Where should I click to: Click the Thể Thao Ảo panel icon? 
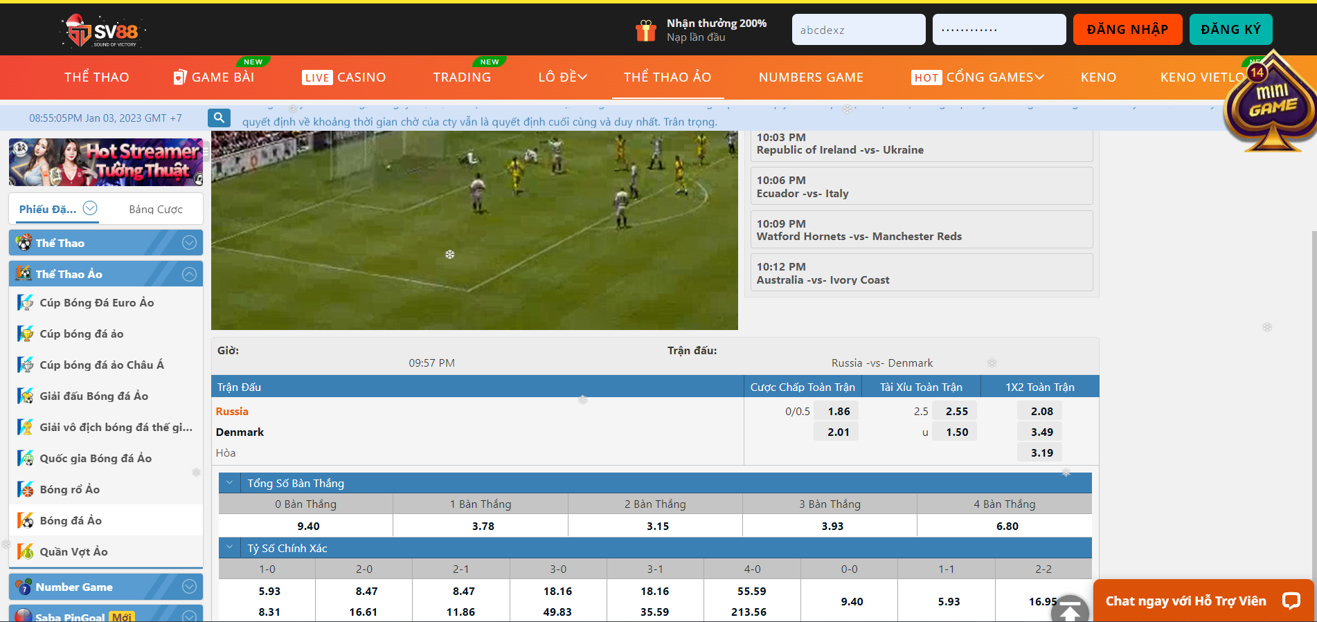tap(24, 274)
